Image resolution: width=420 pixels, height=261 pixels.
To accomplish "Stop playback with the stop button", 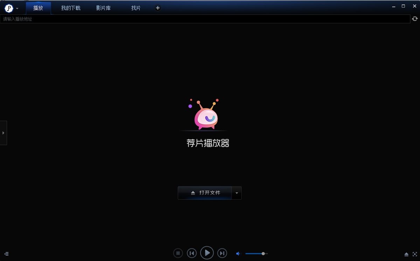I will [178, 253].
